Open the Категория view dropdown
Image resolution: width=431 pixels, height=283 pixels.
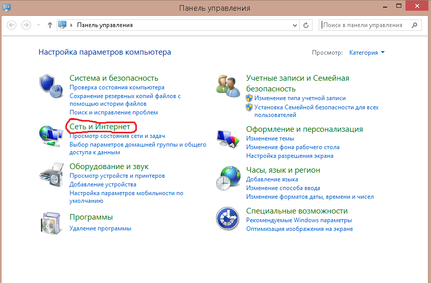coord(367,53)
